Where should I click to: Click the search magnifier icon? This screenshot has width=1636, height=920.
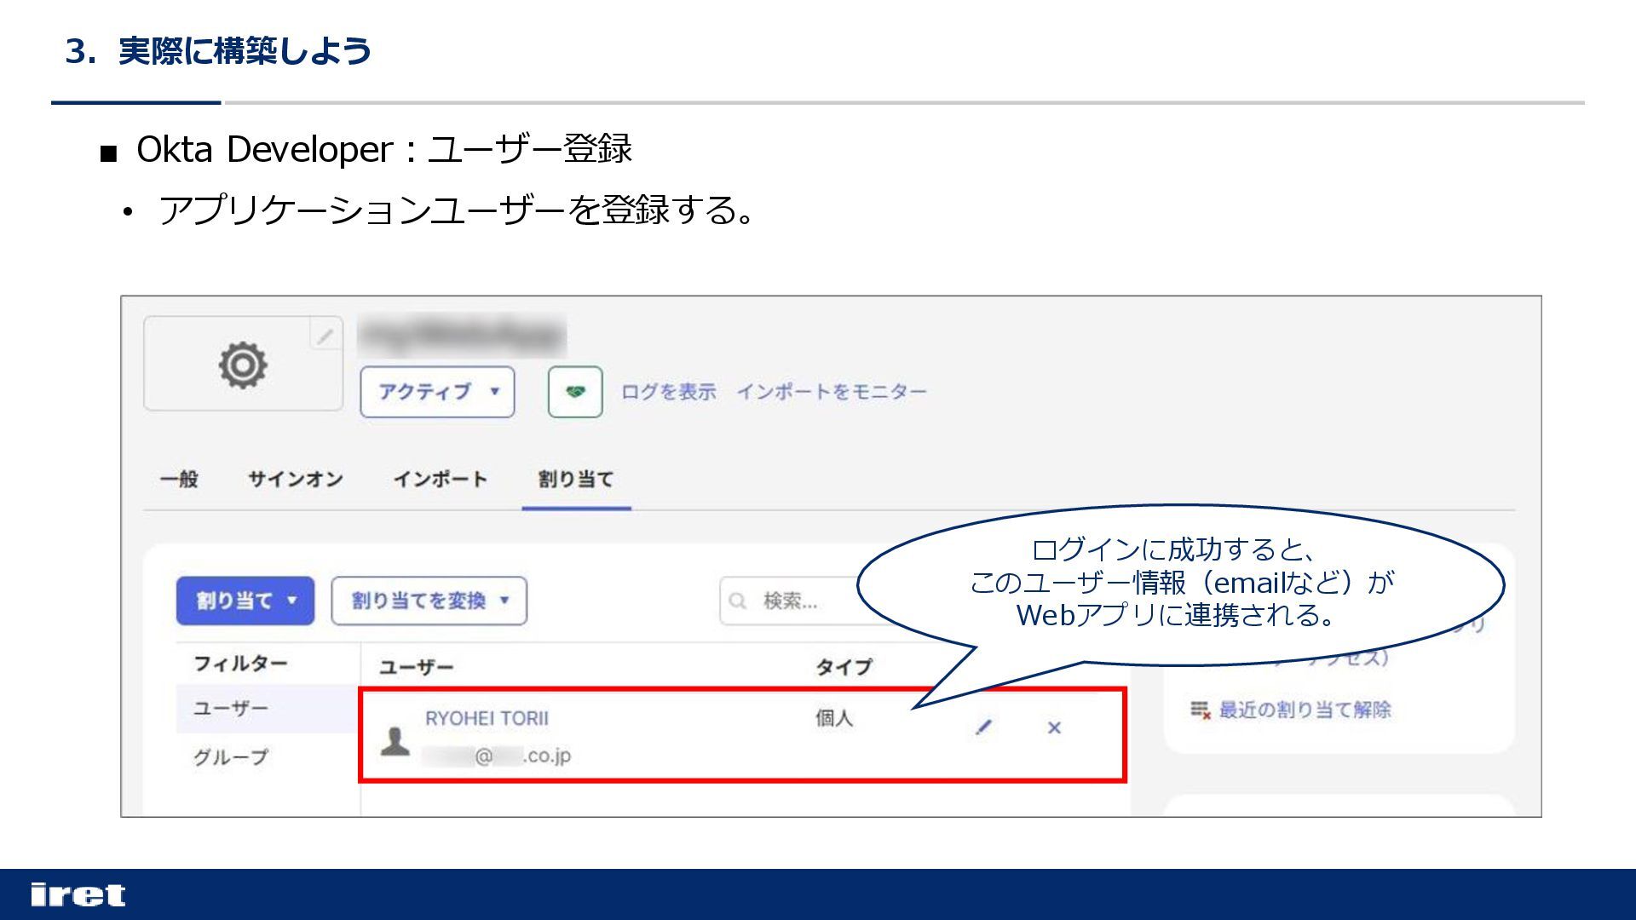click(x=738, y=601)
